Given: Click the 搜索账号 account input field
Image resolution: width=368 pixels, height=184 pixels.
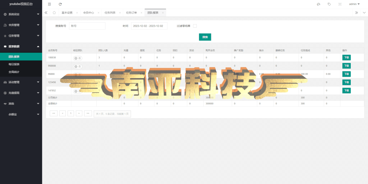Looking at the screenshot, I should point(87,26).
